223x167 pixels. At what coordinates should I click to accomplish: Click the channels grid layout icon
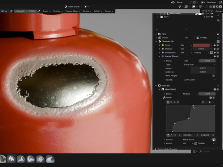[218, 41]
